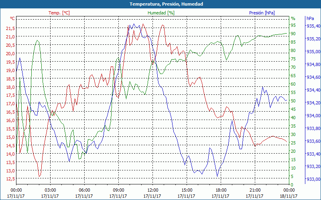Click the 15:00 time axis label
The height and width of the screenshot is (200, 321).
click(187, 190)
